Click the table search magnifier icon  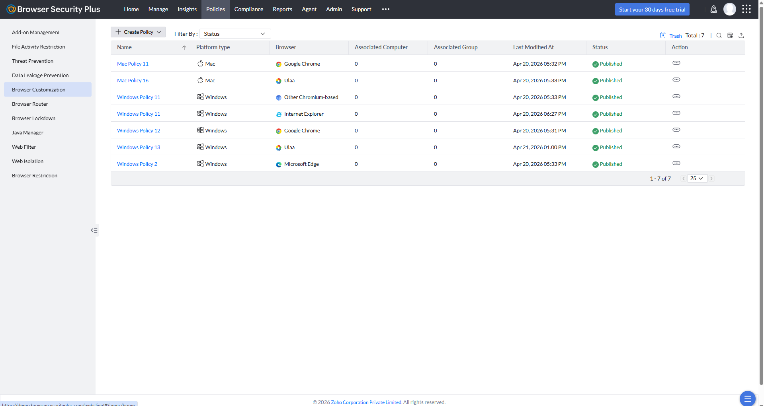pyautogui.click(x=719, y=35)
